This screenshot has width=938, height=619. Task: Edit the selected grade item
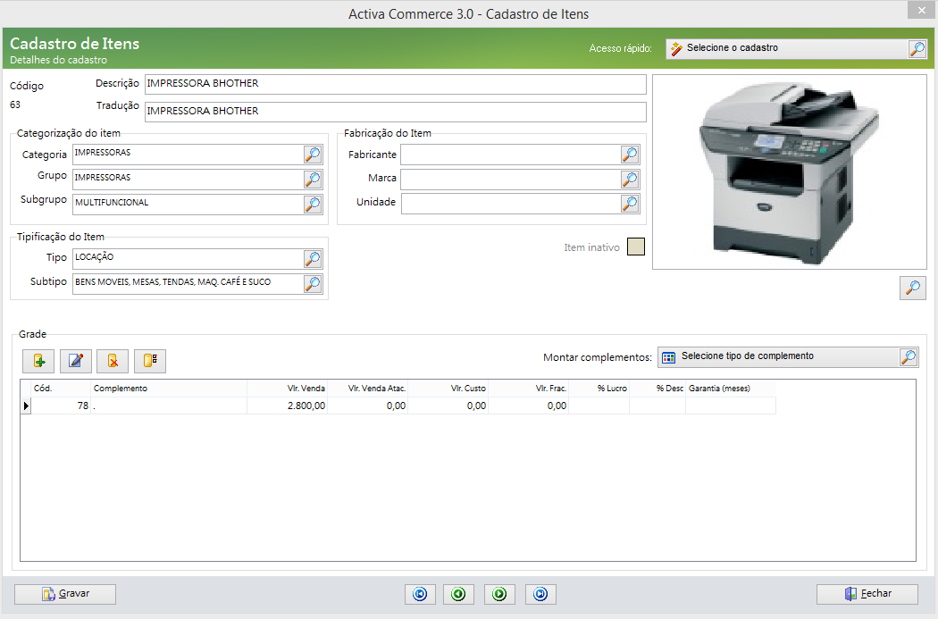[76, 361]
